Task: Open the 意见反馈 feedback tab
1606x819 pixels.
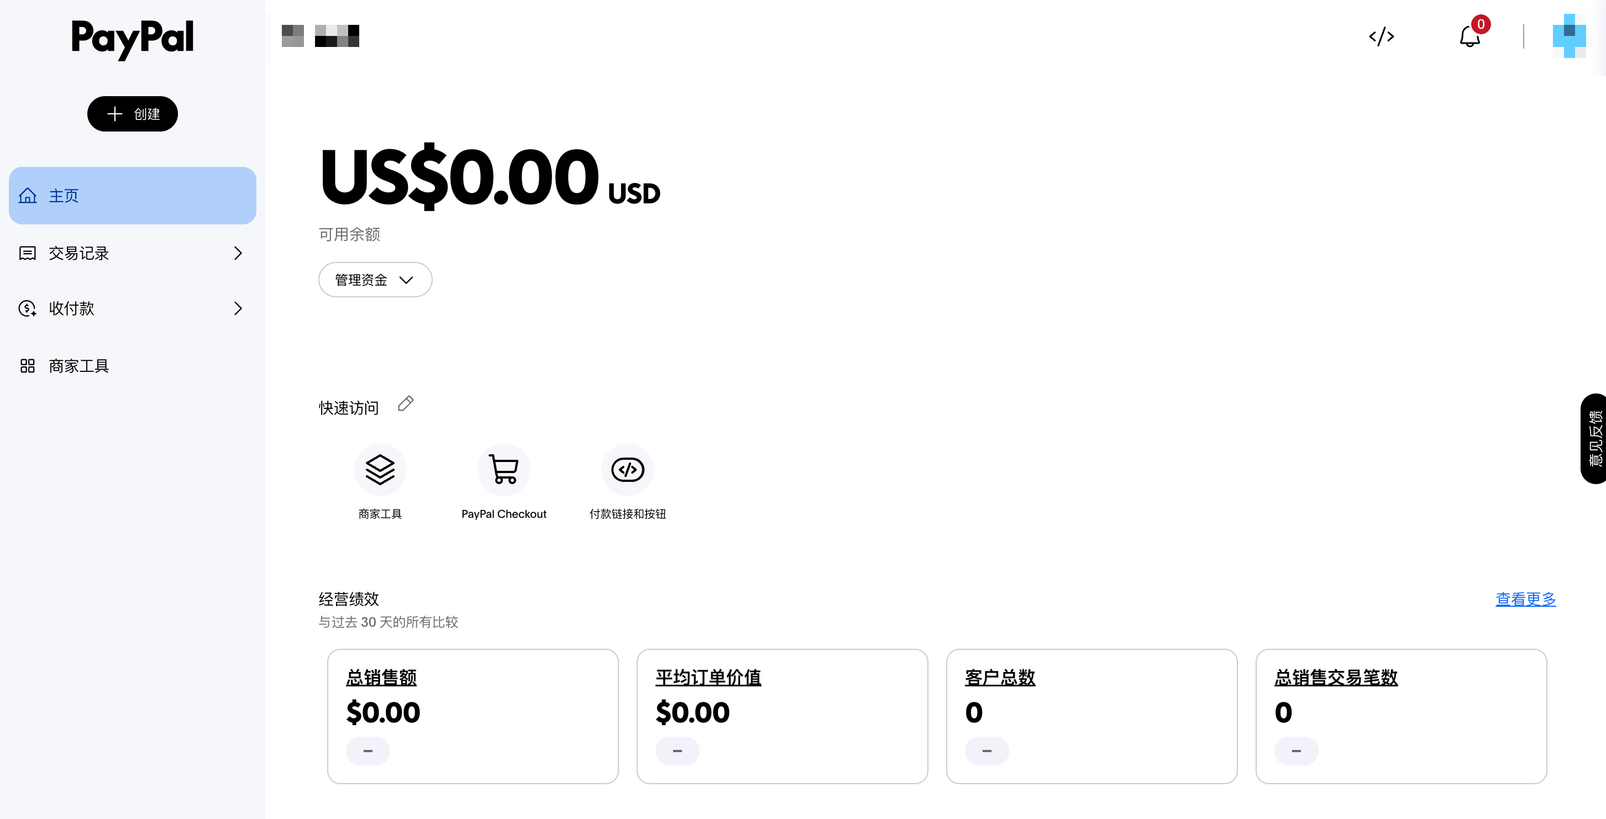Action: 1594,438
